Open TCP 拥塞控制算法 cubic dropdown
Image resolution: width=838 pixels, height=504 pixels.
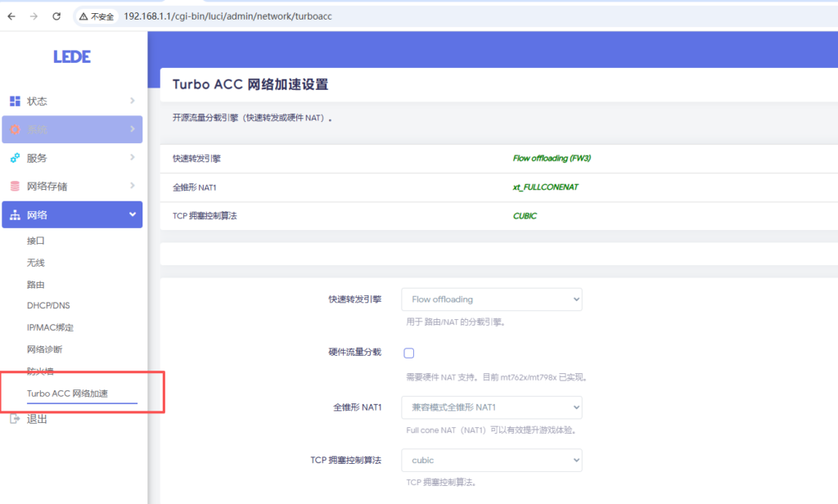[x=492, y=460]
